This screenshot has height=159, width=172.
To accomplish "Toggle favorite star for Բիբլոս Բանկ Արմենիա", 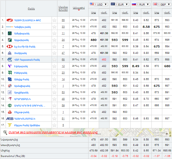I will click(54, 125).
